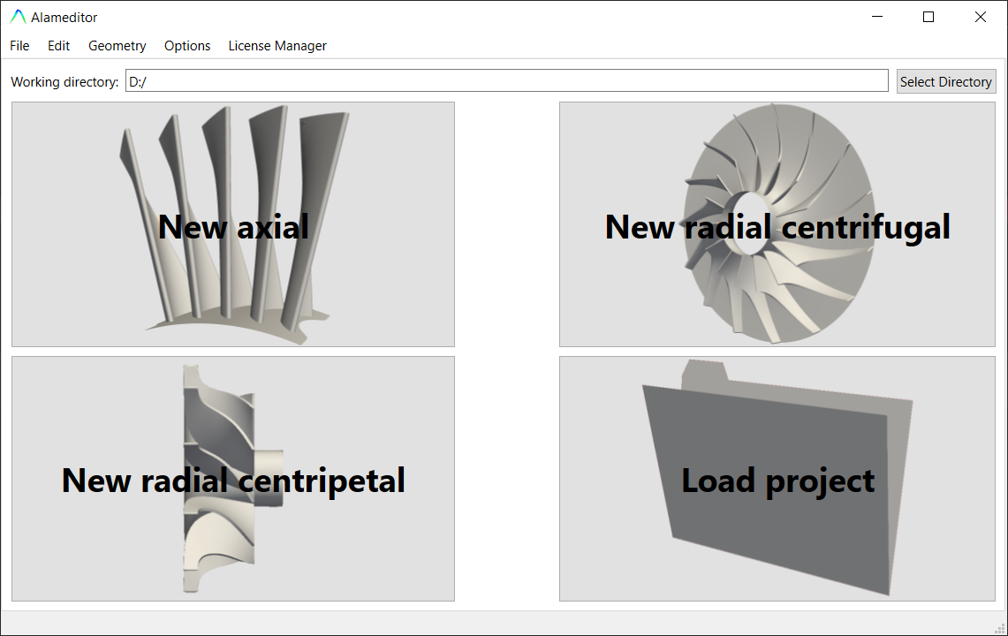The image size is (1008, 636).
Task: Close the Alameditor window
Action: pos(980,17)
